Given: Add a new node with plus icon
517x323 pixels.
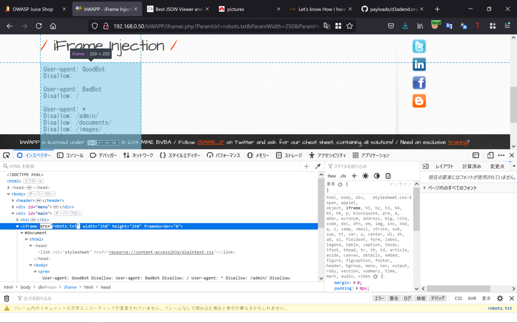Looking at the screenshot, I should point(306,166).
